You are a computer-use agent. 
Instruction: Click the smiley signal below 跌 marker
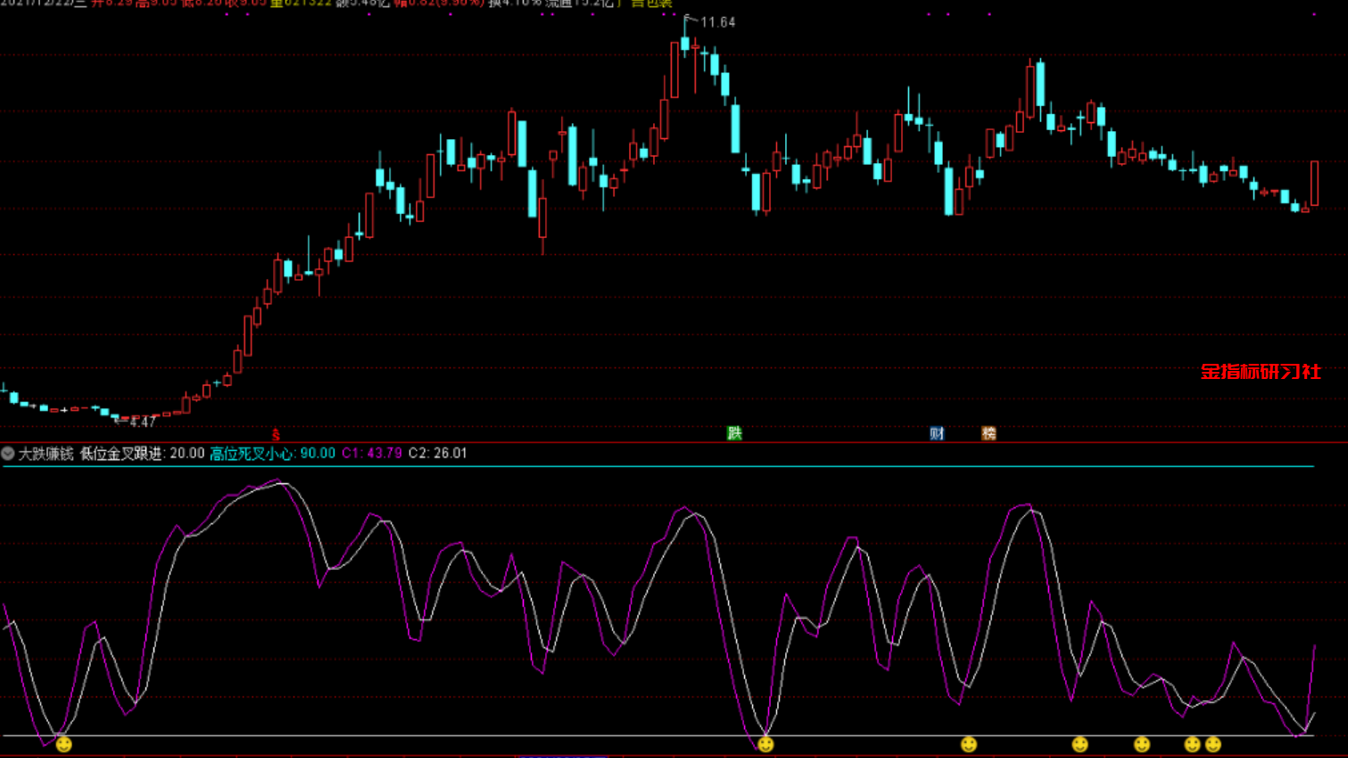click(765, 744)
